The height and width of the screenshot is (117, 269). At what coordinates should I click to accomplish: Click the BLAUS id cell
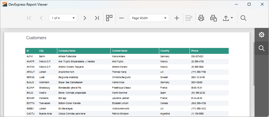click(x=30, y=82)
